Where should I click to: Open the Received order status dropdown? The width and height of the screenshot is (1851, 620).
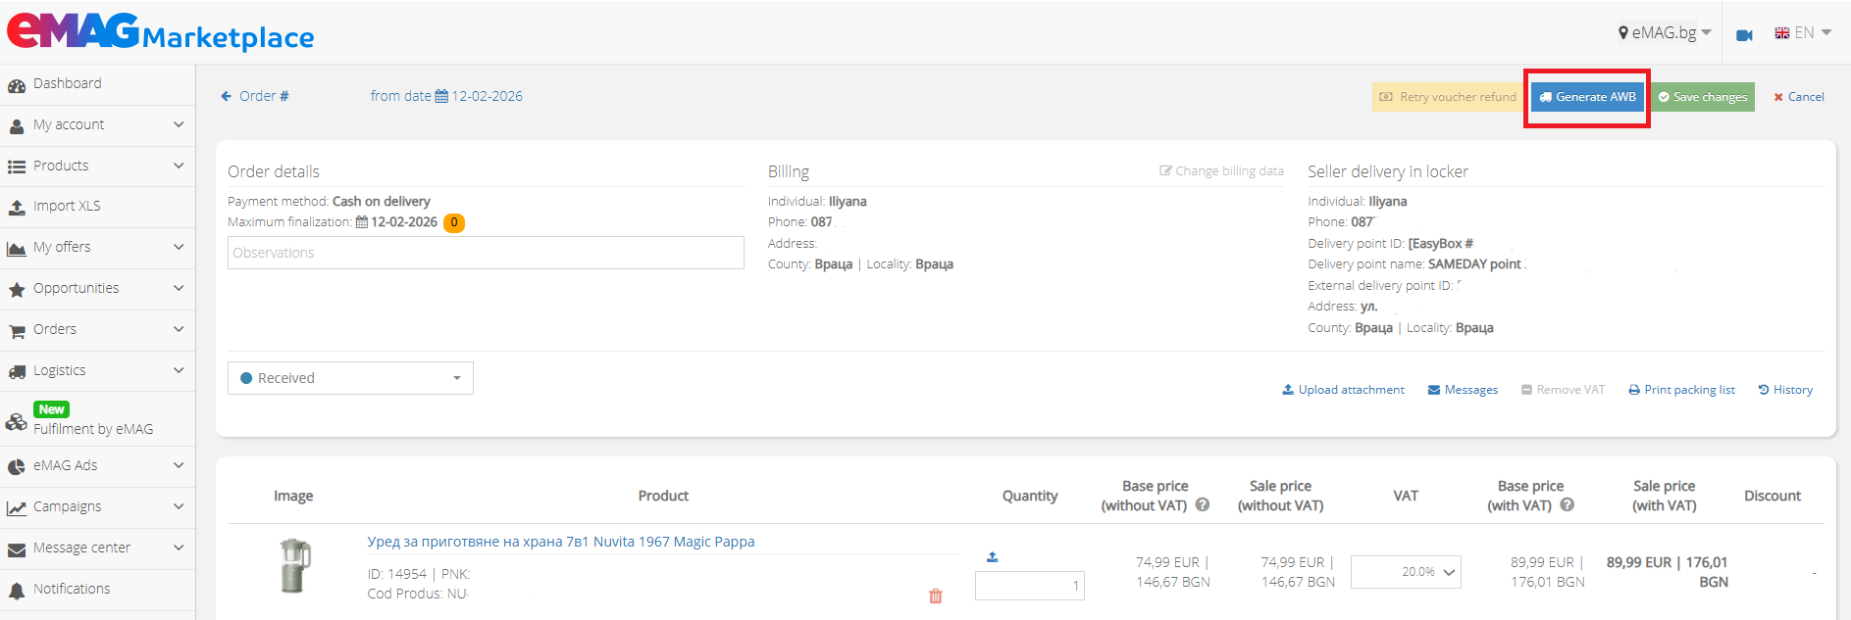click(x=350, y=378)
